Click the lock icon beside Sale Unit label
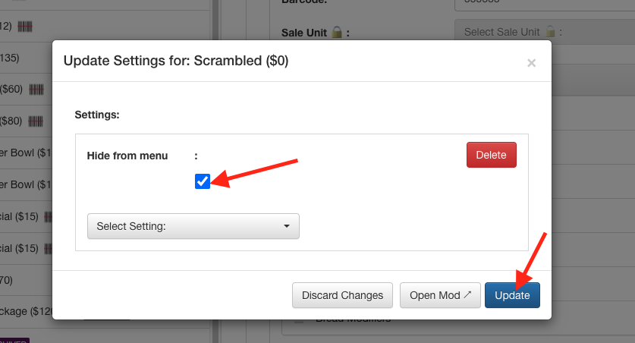The width and height of the screenshot is (635, 343). pyautogui.click(x=336, y=33)
